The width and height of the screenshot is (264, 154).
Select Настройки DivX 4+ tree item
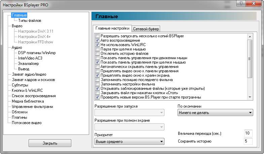coord(34,37)
